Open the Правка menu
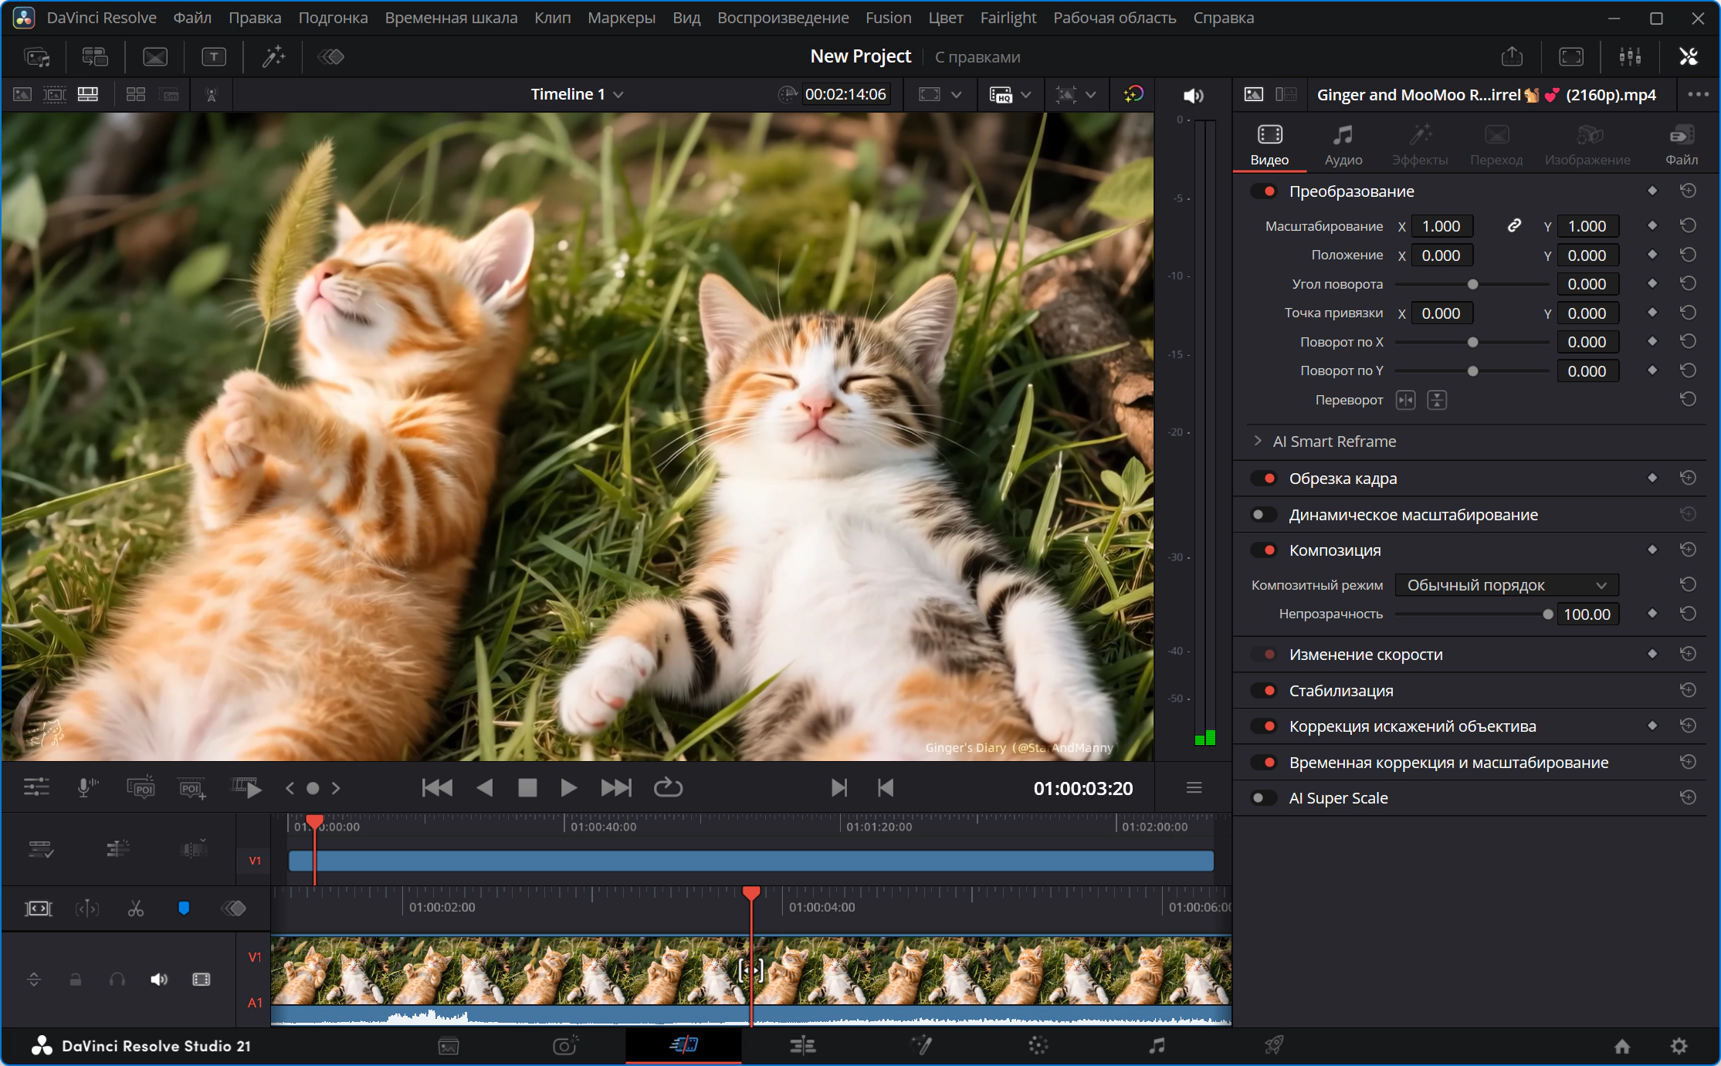 pos(255,18)
